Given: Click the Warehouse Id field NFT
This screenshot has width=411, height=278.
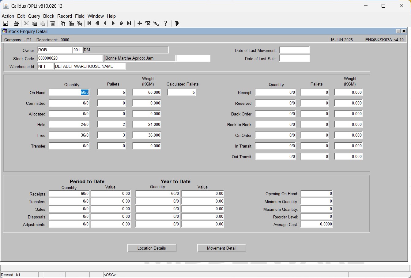Looking at the screenshot, I should (x=46, y=67).
